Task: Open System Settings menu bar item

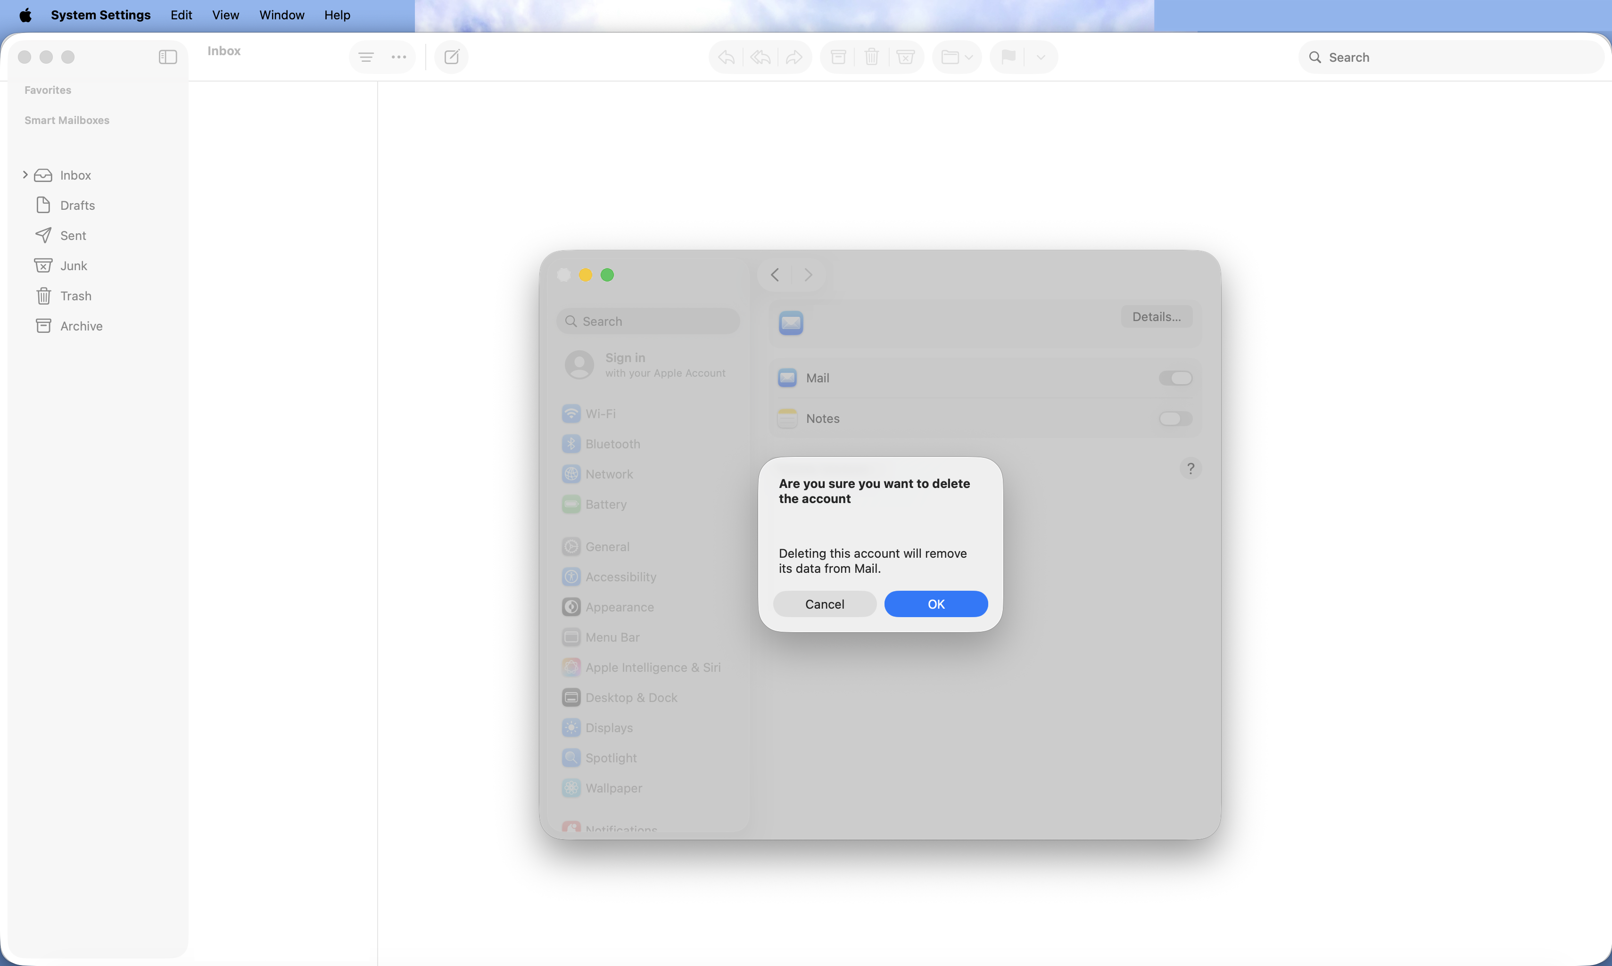Action: tap(100, 15)
